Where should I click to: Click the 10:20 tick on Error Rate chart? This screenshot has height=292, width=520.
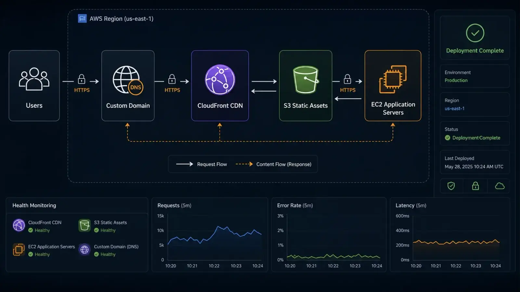tap(290, 266)
